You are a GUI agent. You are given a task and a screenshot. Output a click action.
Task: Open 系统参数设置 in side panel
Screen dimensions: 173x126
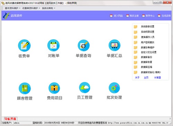[x=147, y=27]
